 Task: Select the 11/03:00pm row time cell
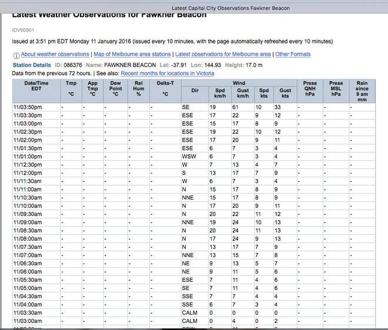coord(36,123)
